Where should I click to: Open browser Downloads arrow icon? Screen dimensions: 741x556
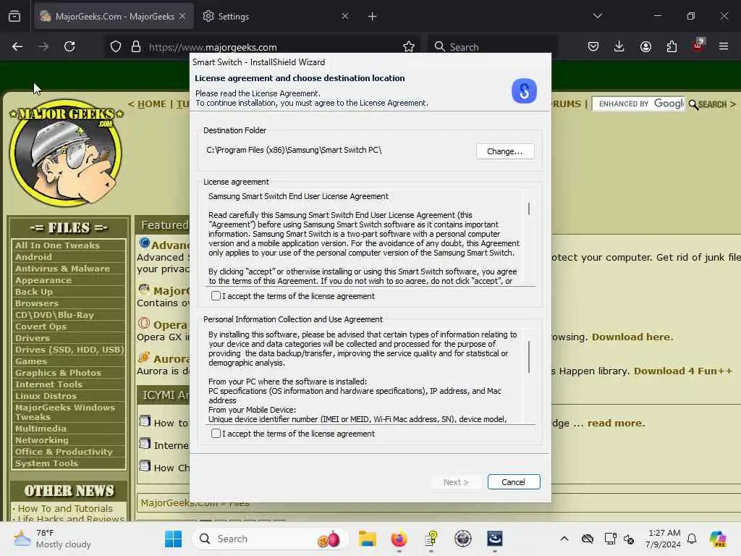coord(619,46)
